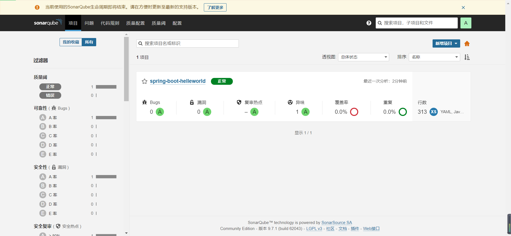This screenshot has height=236, width=511.
Task: Click the 313 lines count value
Action: 422,112
